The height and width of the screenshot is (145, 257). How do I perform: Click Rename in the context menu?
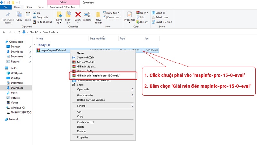[x=103, y=131]
